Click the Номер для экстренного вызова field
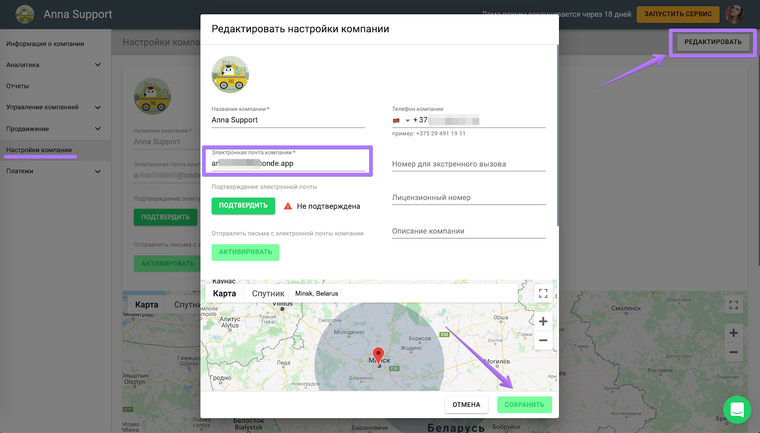 (469, 164)
